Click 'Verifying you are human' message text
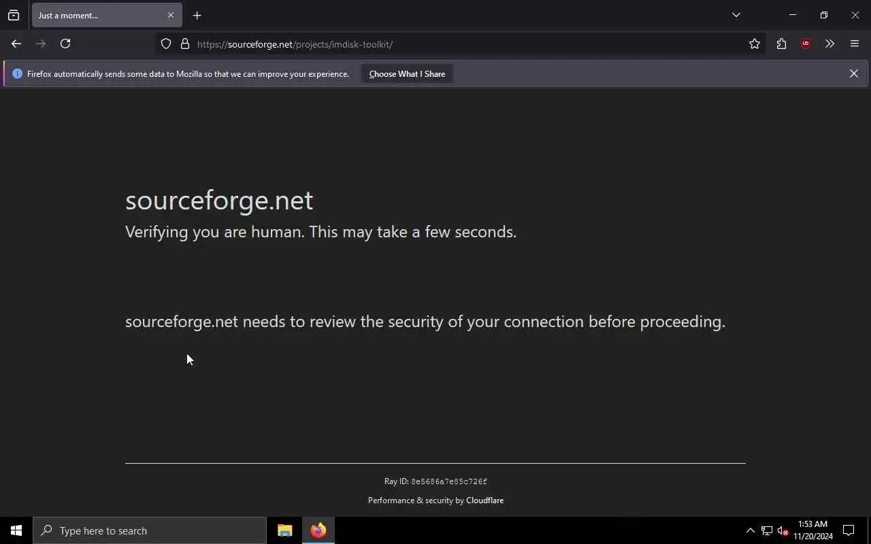The image size is (871, 544). click(321, 232)
